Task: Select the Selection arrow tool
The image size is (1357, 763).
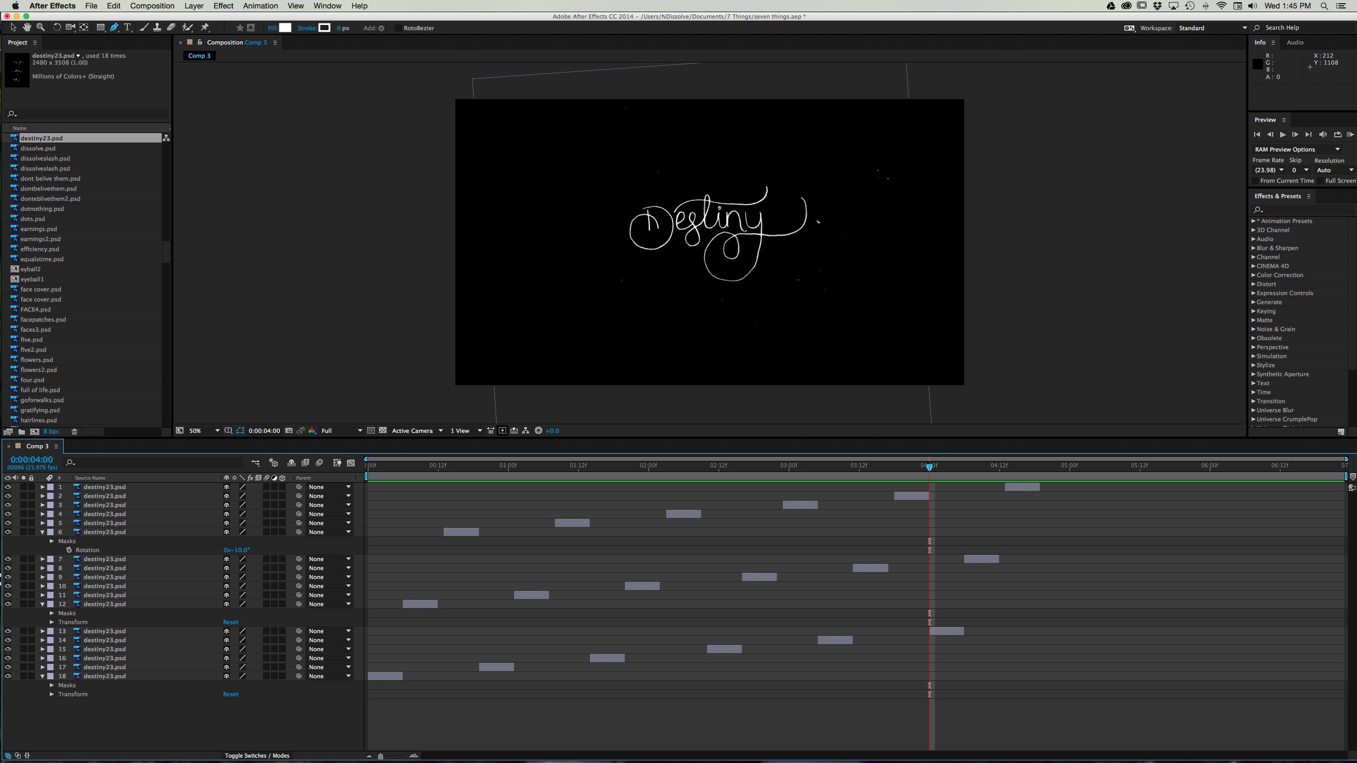Action: [13, 28]
